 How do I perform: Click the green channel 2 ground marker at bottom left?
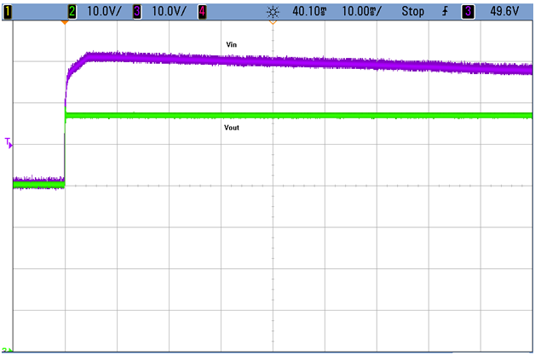pyautogui.click(x=7, y=350)
